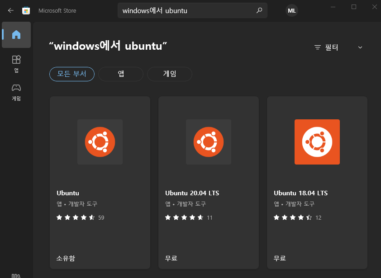Open the 게임 section in sidebar
381x278 pixels.
click(x=16, y=93)
